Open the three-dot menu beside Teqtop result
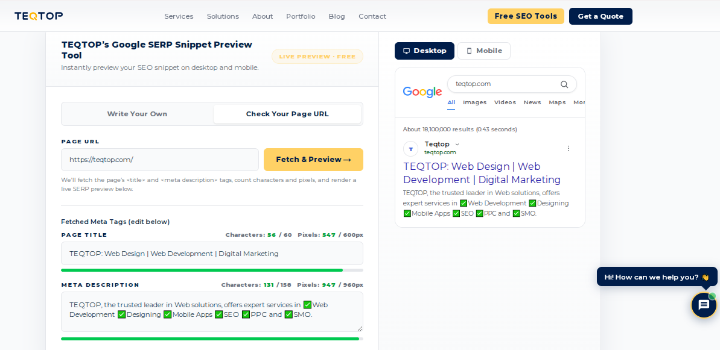The image size is (720, 350). pyautogui.click(x=569, y=148)
